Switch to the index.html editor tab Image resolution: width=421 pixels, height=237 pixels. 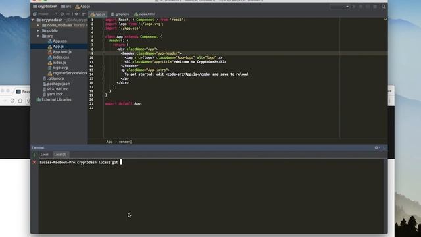point(145,14)
